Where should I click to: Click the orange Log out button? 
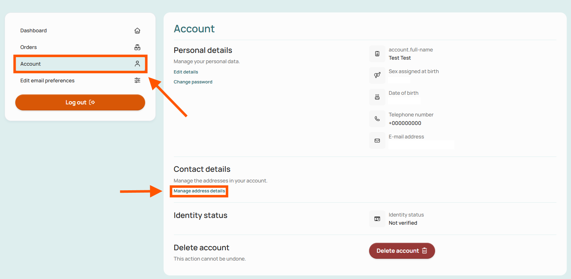coord(80,102)
